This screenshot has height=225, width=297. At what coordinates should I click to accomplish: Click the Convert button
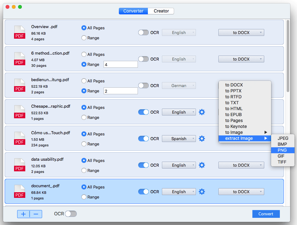tap(266, 214)
